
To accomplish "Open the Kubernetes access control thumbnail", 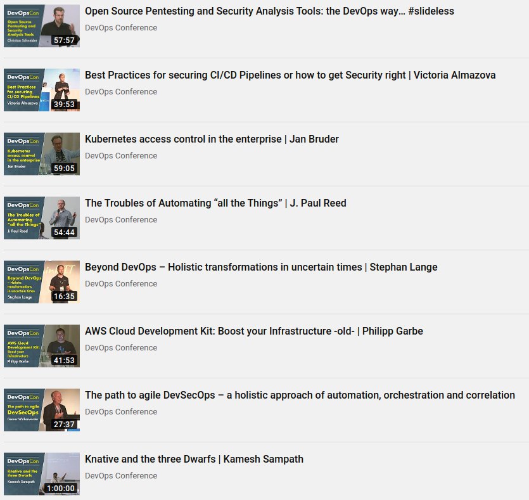I will tap(42, 154).
